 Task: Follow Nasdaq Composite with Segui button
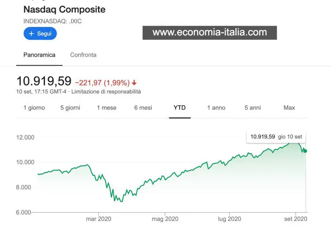pyautogui.click(x=40, y=34)
